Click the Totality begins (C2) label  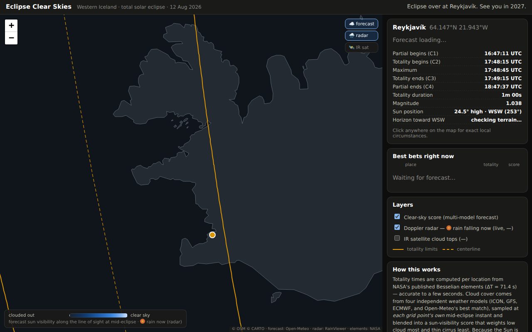point(416,62)
